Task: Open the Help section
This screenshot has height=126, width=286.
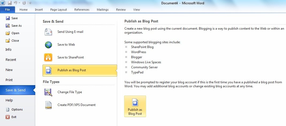Action: click(9, 100)
